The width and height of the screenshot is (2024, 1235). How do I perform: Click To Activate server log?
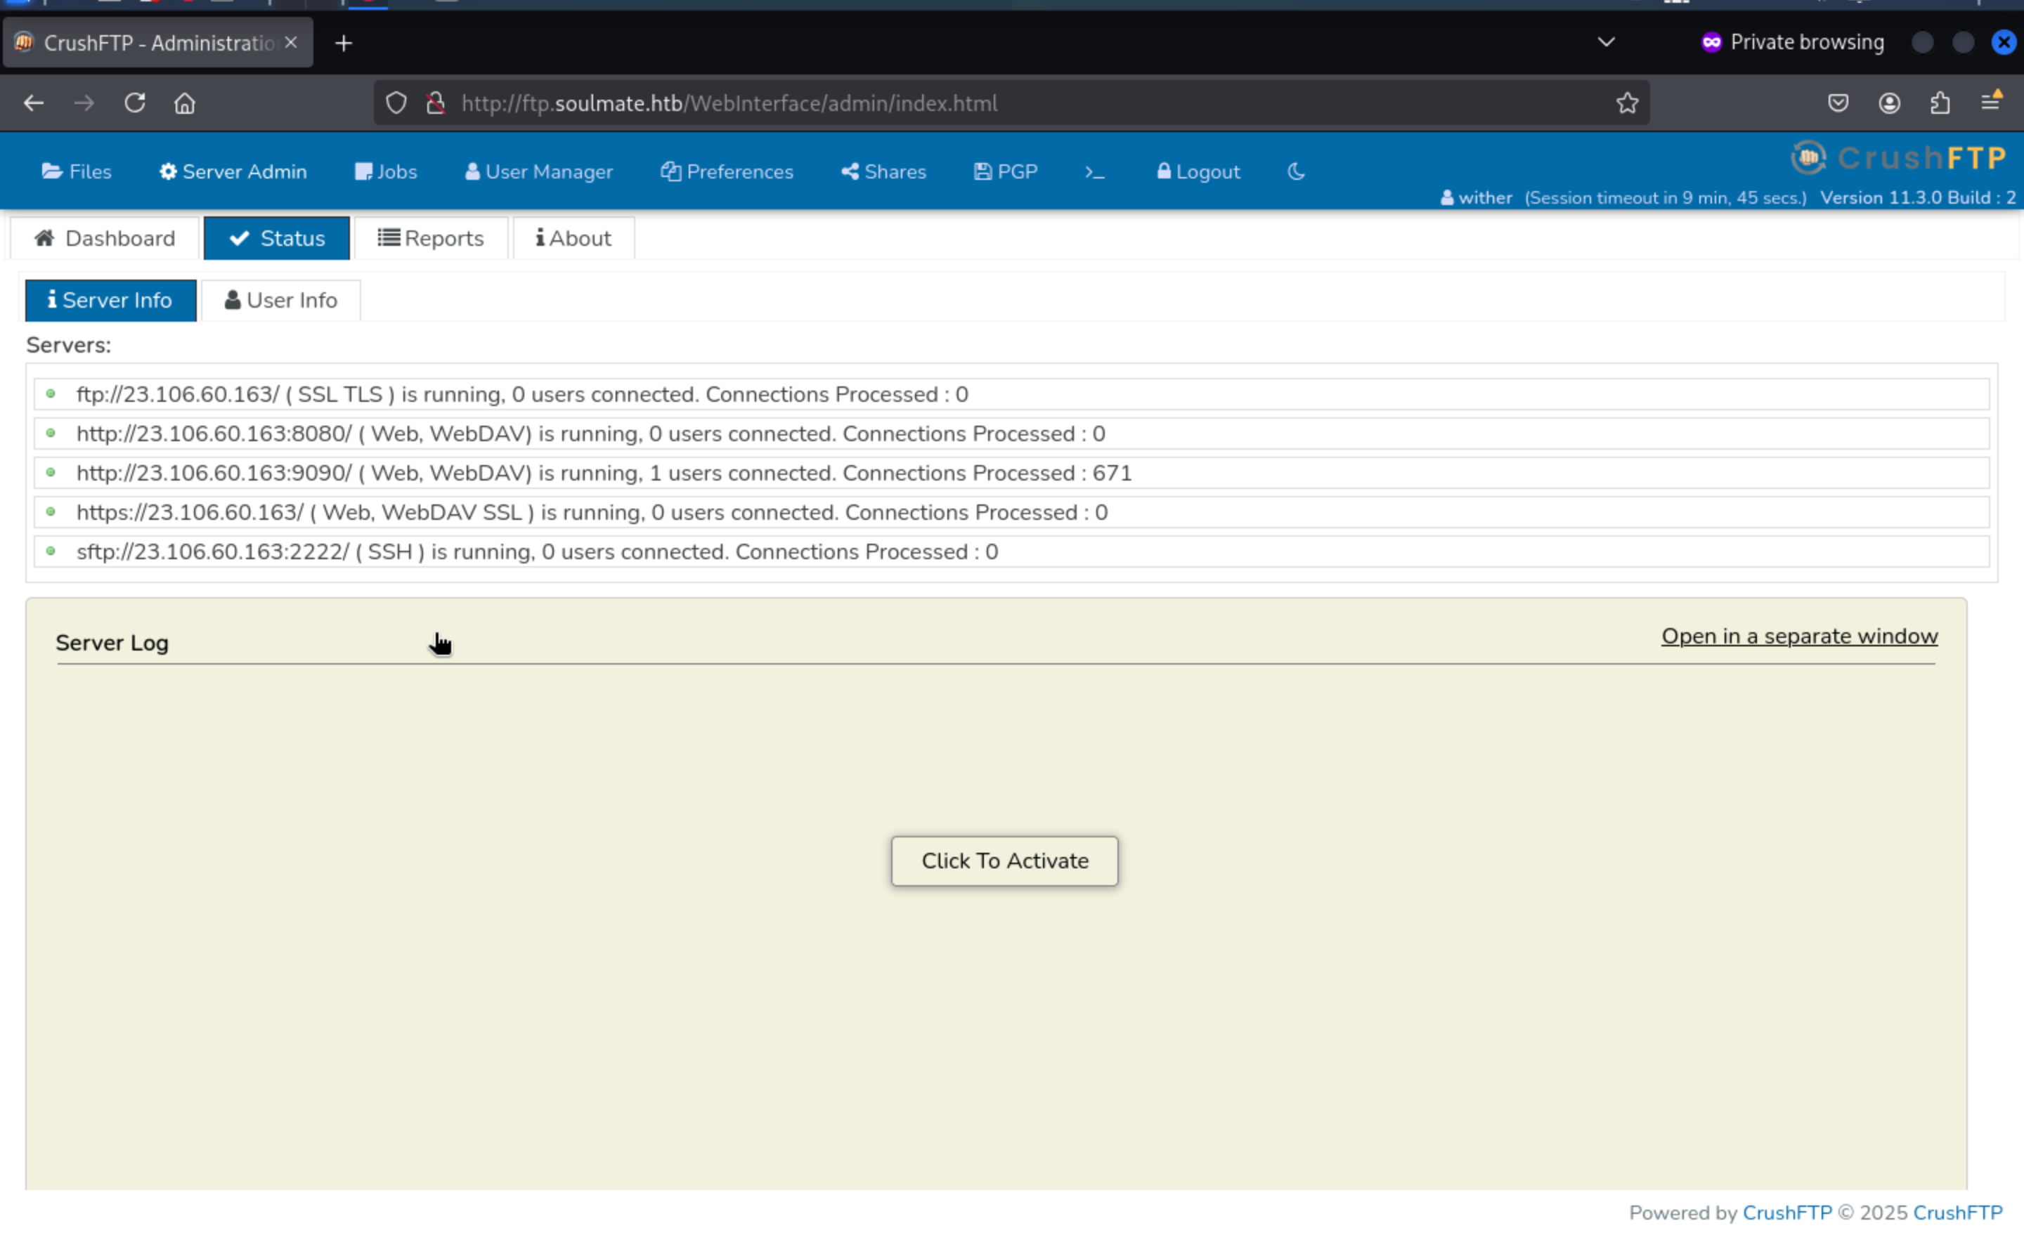[x=1004, y=861]
